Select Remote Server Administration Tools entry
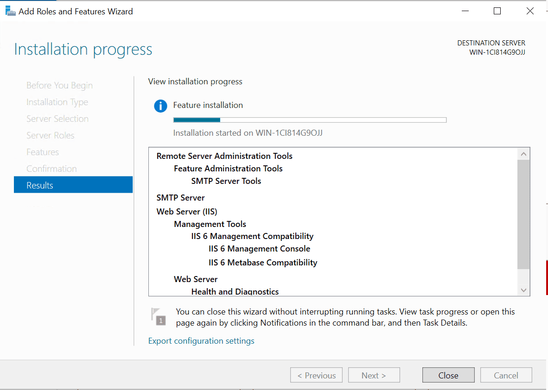The width and height of the screenshot is (548, 390). [x=224, y=156]
